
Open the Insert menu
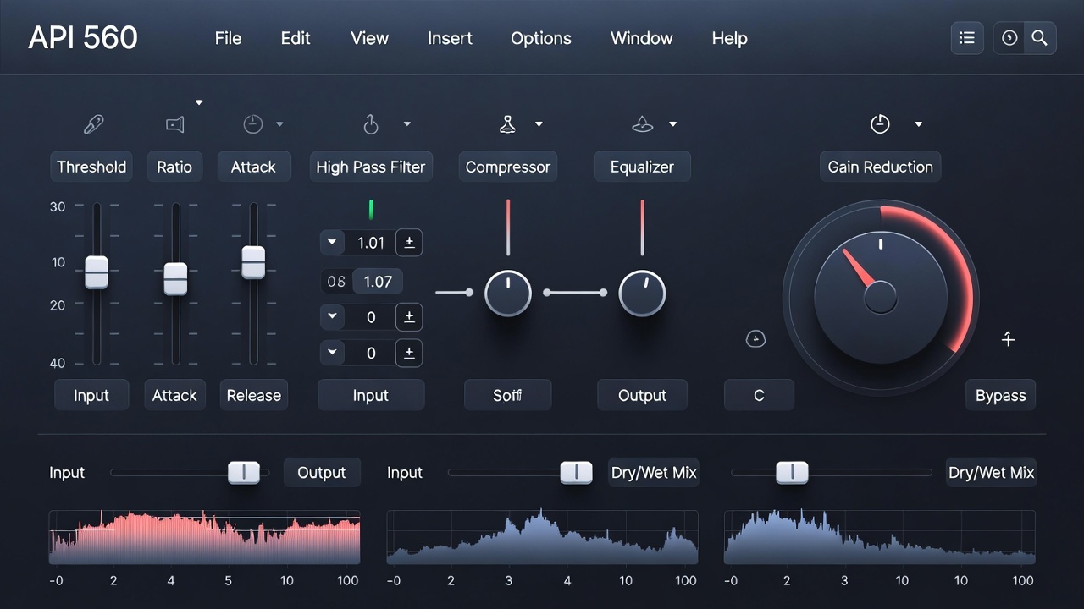tap(450, 38)
